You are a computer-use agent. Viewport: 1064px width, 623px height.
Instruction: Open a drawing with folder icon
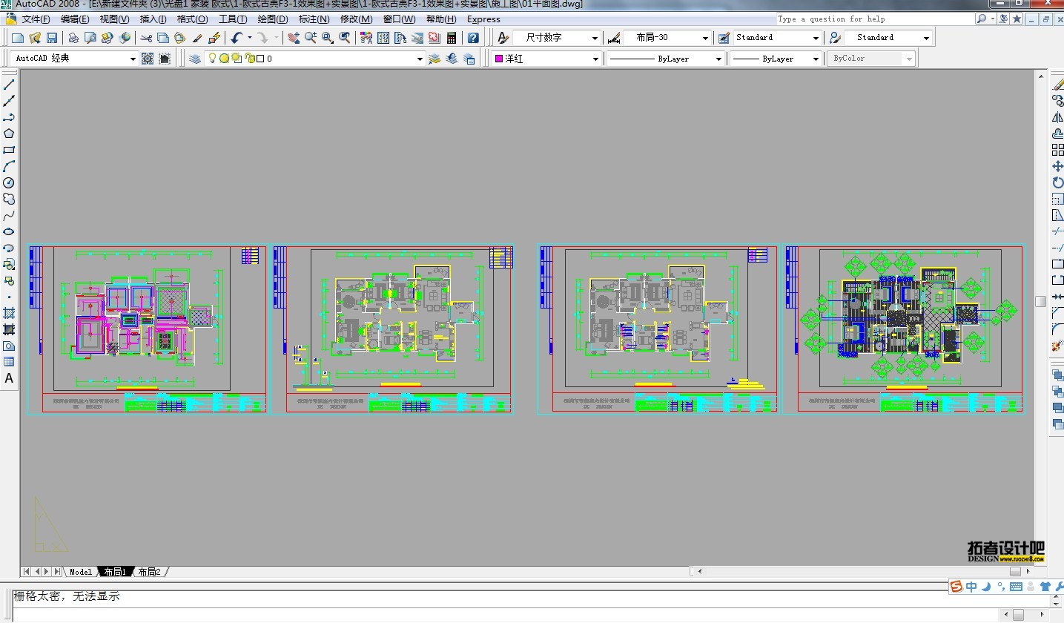click(34, 37)
